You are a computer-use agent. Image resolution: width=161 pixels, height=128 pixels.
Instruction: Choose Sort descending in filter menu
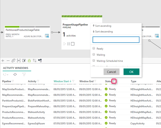tap(103, 31)
